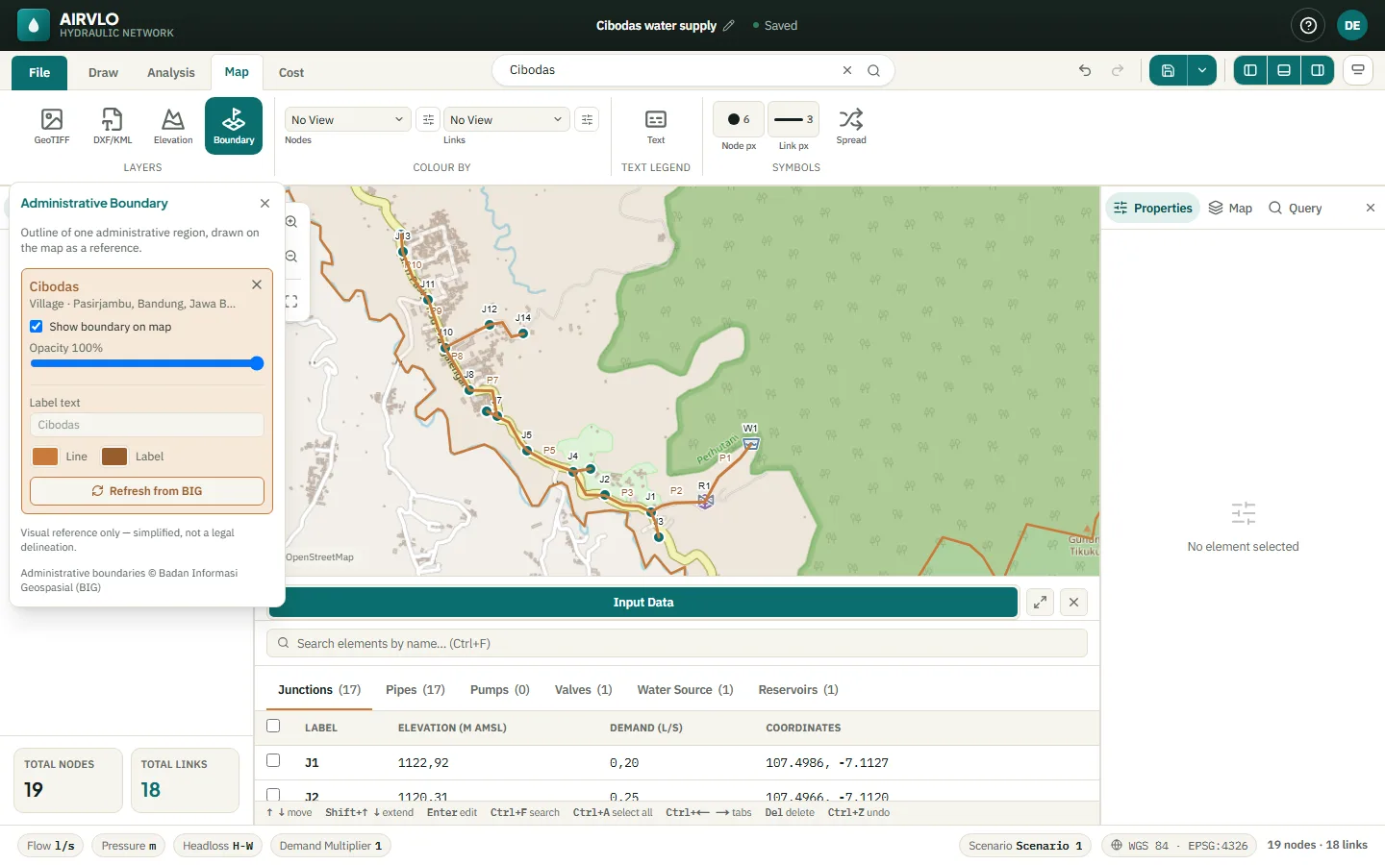Image resolution: width=1385 pixels, height=865 pixels.
Task: Click the Spread symbols icon
Action: point(851,126)
